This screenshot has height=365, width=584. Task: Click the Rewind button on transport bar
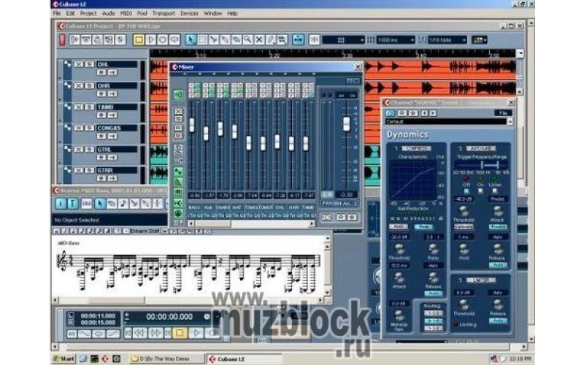pos(138,333)
